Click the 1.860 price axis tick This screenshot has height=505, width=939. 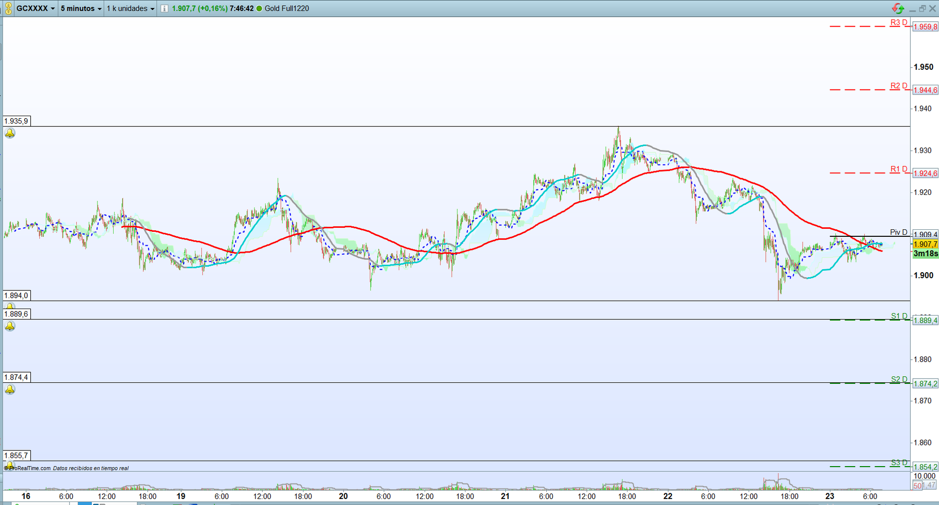point(923,443)
